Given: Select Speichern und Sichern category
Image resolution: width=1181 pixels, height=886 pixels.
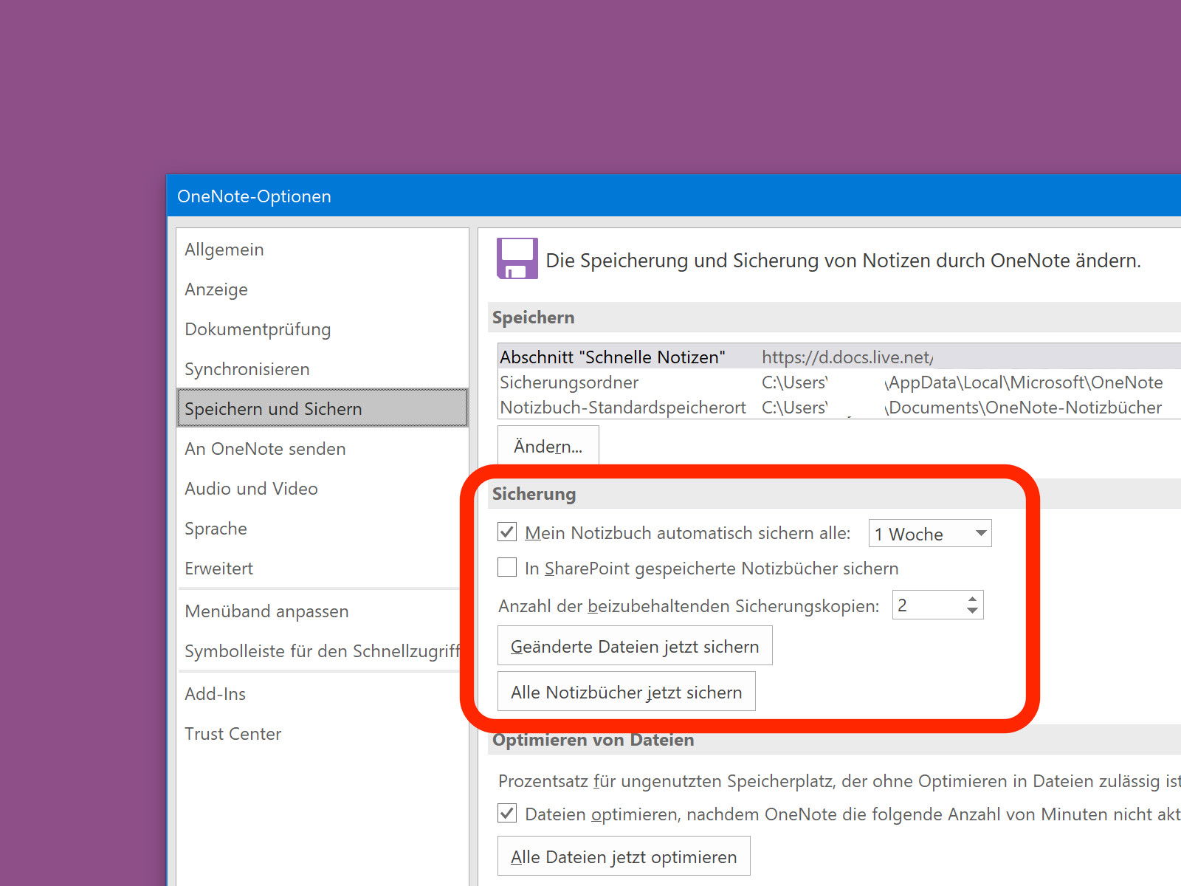Looking at the screenshot, I should tap(323, 408).
